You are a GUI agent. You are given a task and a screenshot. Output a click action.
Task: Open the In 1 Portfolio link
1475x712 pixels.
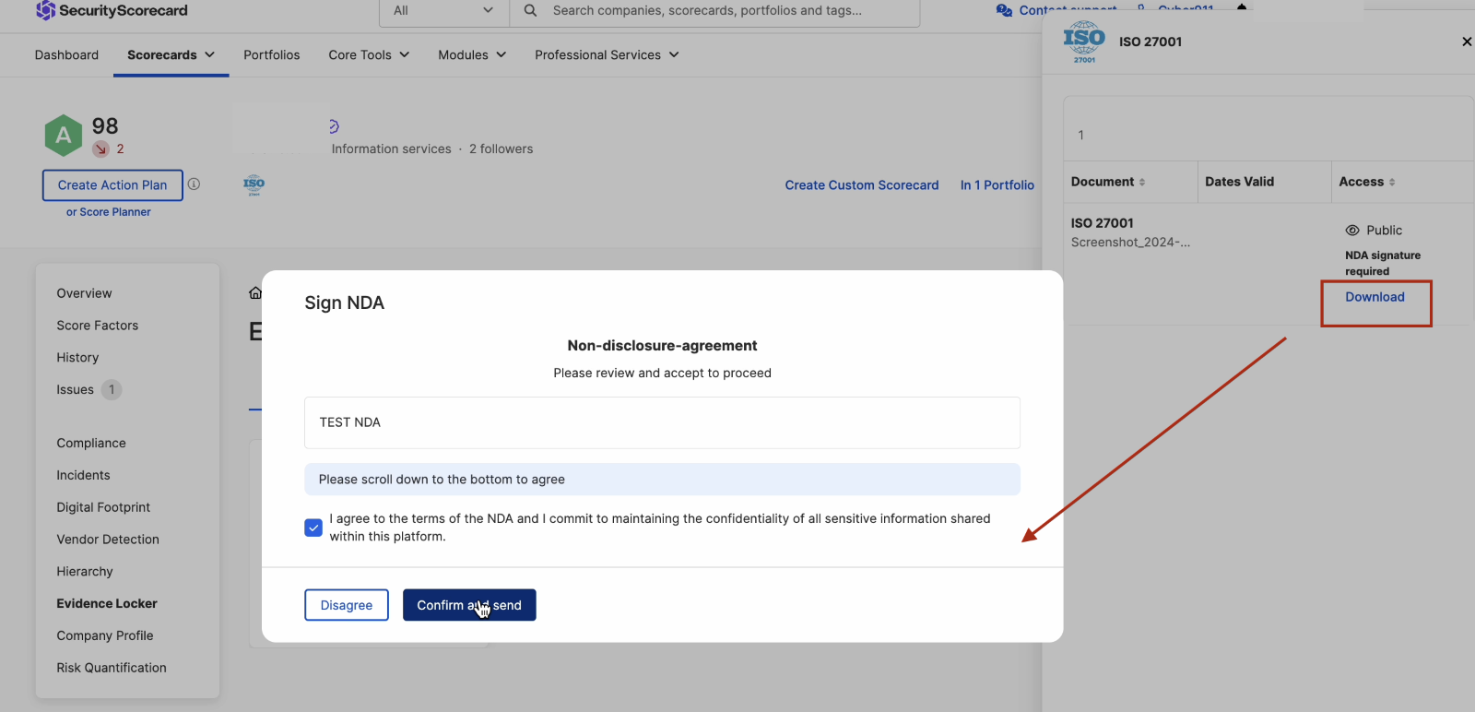(997, 185)
